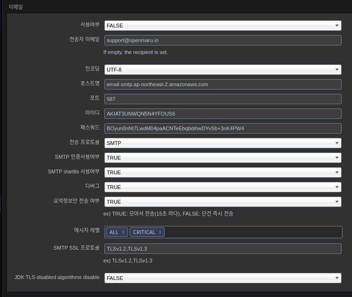The height and width of the screenshot is (297, 352).
Task: Click the 전송자 이메일 input field
Action: tap(222, 40)
